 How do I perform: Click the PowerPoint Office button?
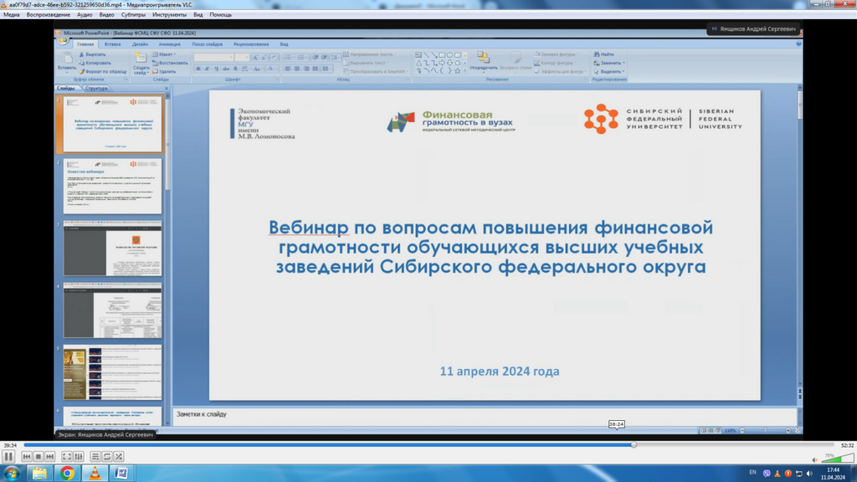pos(63,41)
